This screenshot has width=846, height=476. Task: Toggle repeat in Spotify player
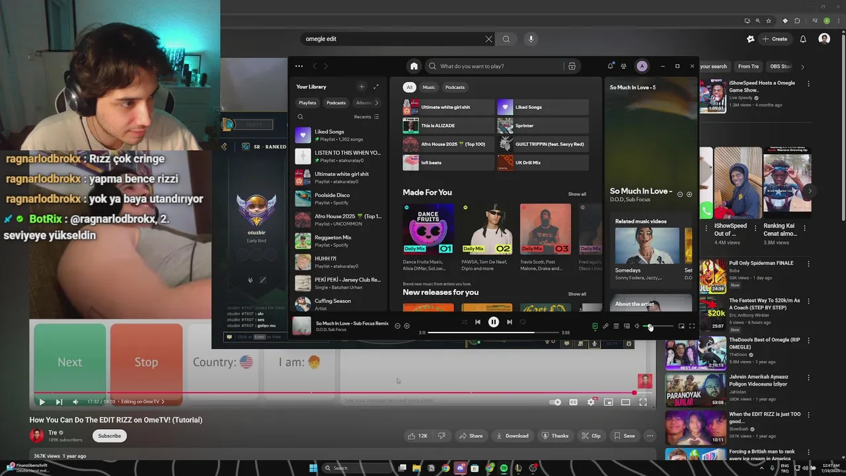pyautogui.click(x=523, y=322)
